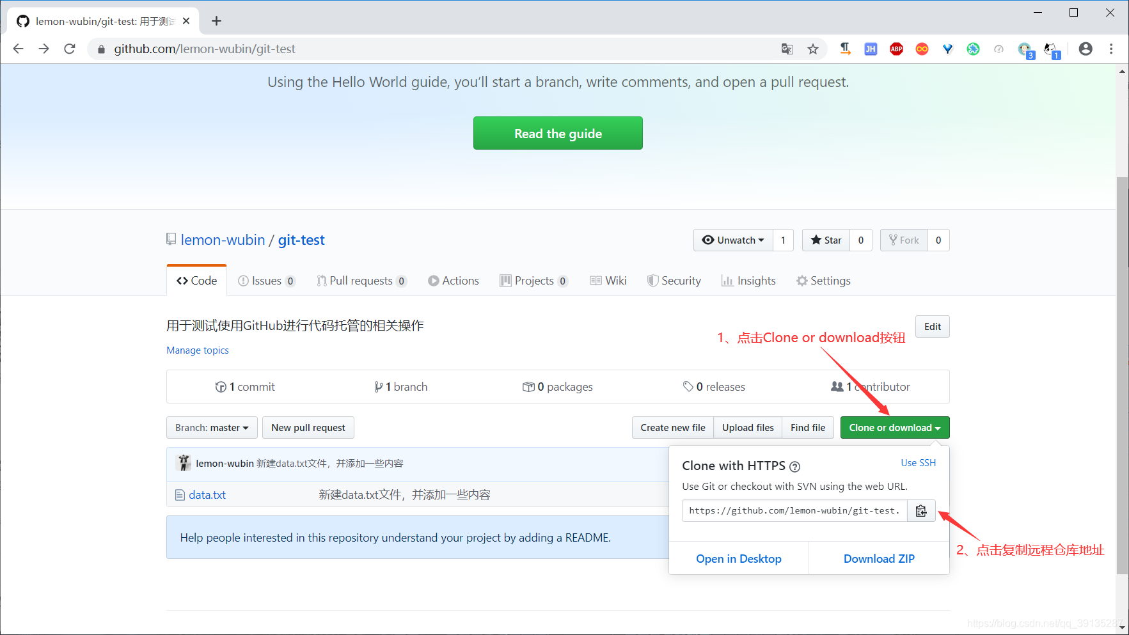This screenshot has height=635, width=1129.
Task: Open the lemon-wubin owner link
Action: [223, 240]
